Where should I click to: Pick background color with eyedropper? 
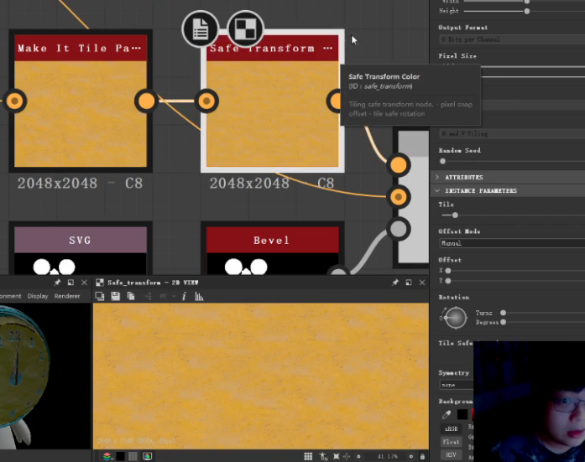tap(447, 414)
